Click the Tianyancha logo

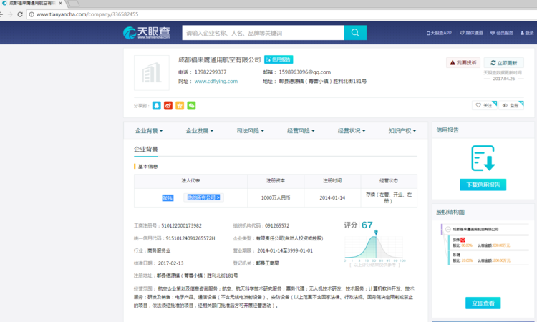pos(146,33)
